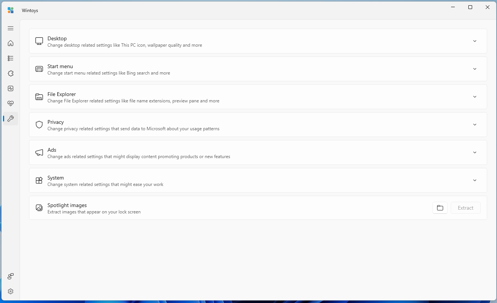Click 'Change privacy related settings' description text

133,129
